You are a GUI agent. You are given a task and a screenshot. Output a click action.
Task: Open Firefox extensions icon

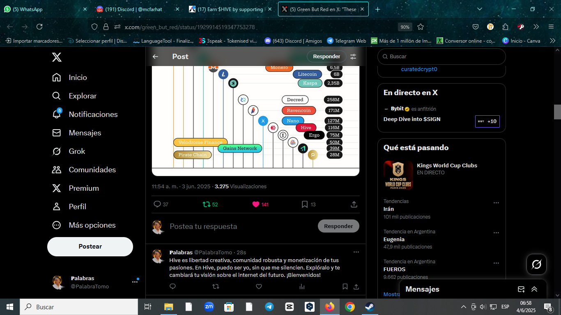tap(506, 27)
